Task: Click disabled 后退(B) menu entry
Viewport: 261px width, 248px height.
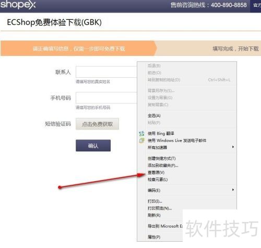Action: 154,66
